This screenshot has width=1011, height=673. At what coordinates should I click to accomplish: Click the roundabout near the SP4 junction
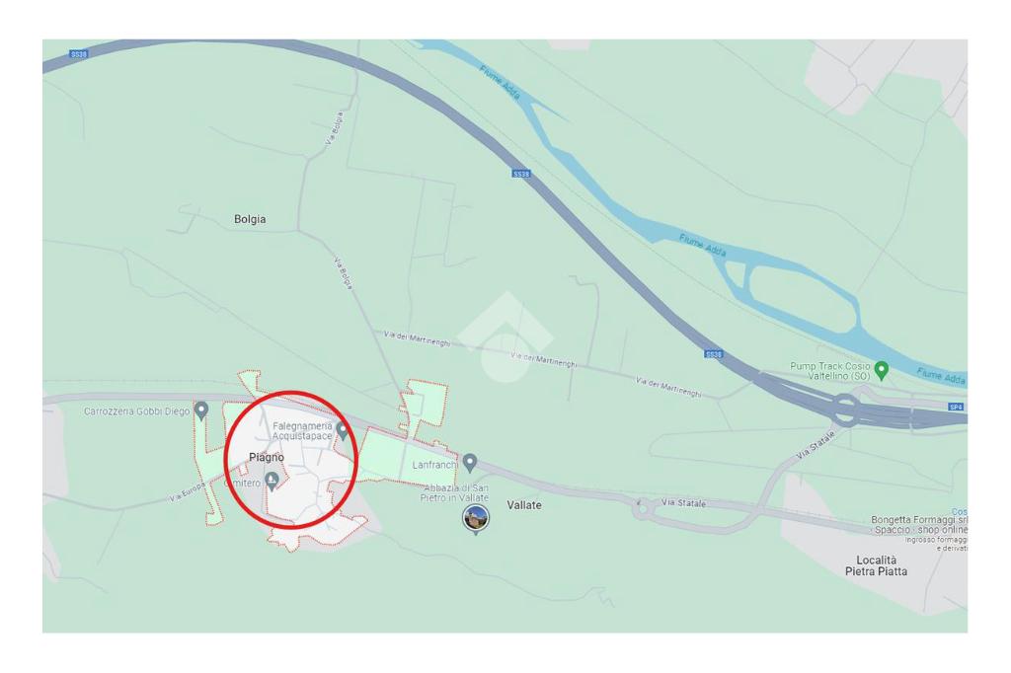[x=846, y=409]
